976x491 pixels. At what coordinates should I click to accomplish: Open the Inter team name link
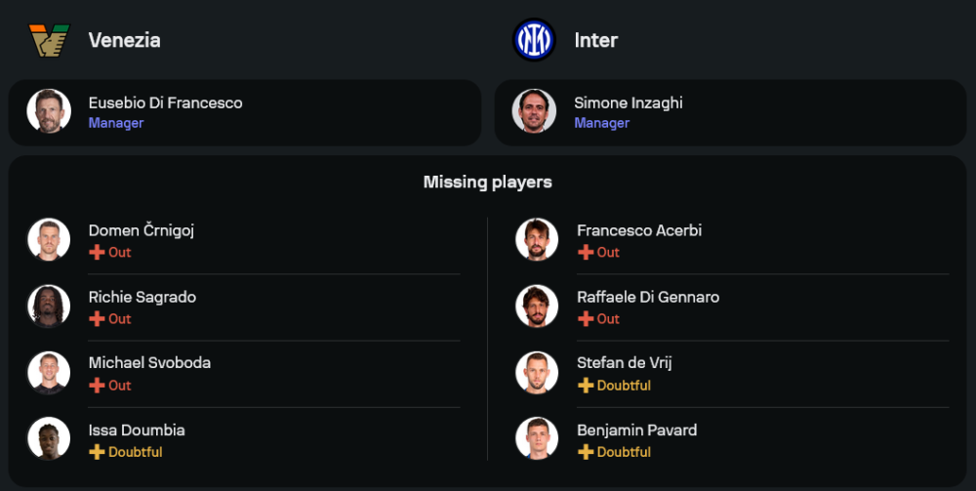[595, 40]
